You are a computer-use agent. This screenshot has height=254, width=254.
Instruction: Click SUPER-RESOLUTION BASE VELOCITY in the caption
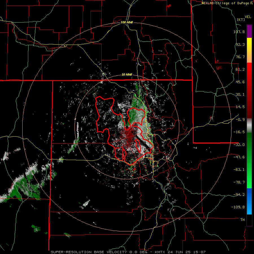[89, 252]
